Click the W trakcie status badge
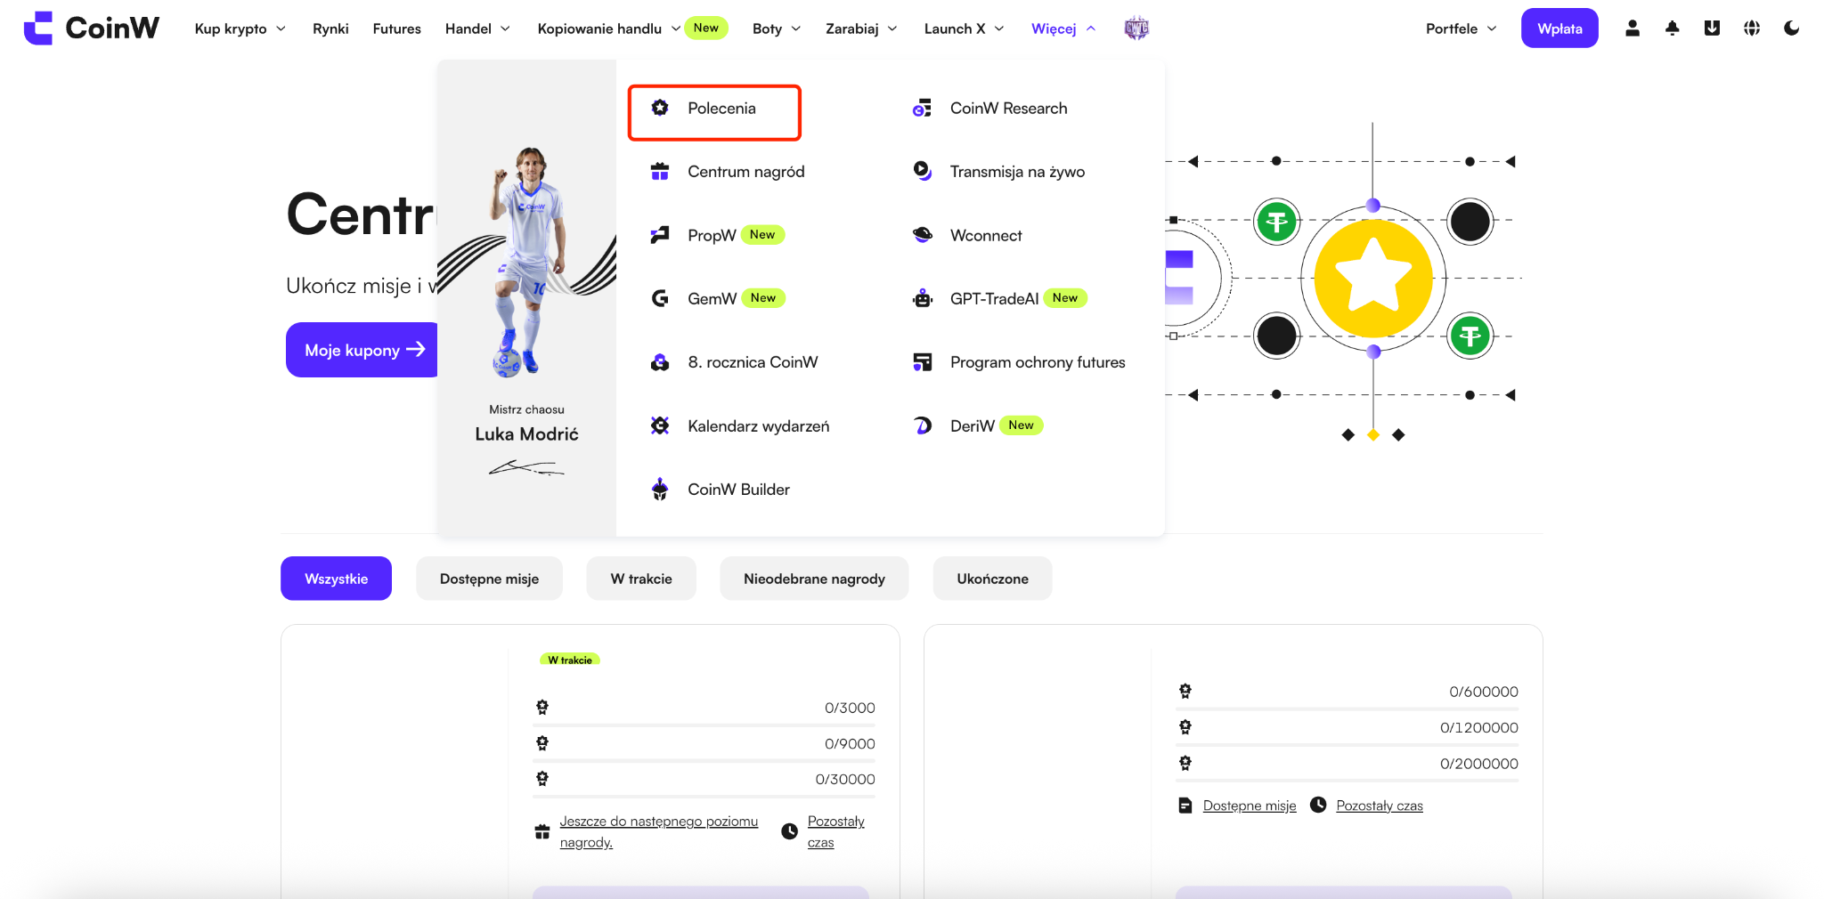 (x=570, y=660)
